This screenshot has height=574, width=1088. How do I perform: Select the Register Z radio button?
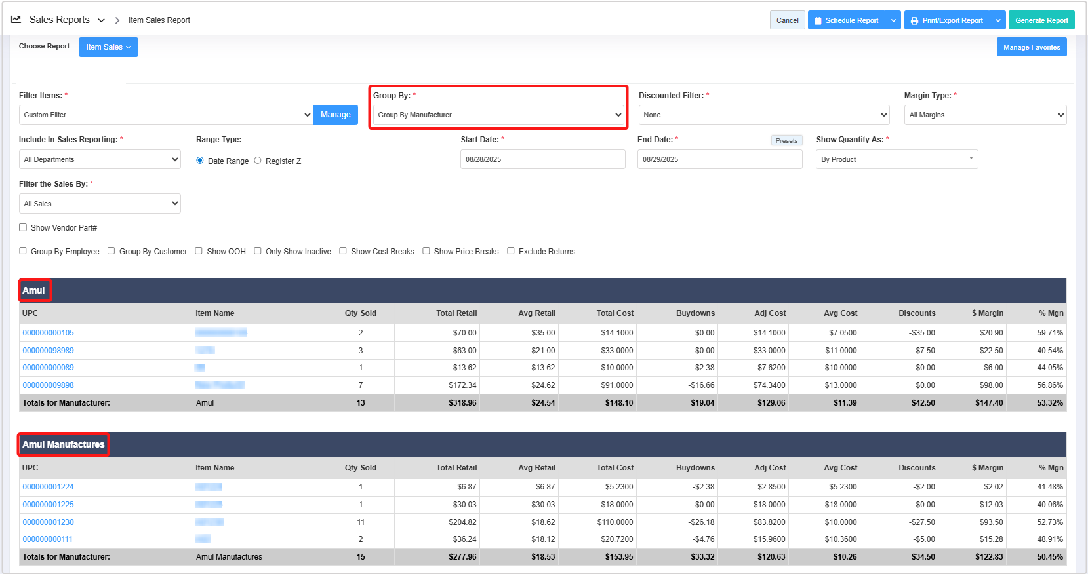[258, 161]
